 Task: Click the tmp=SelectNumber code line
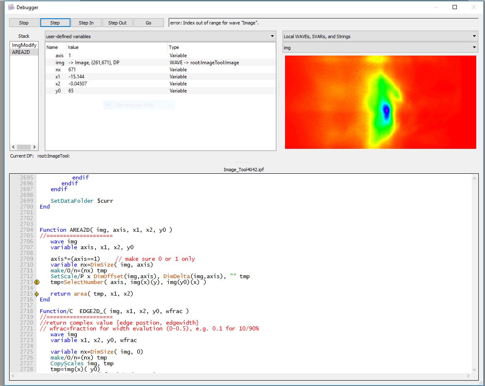(128, 282)
